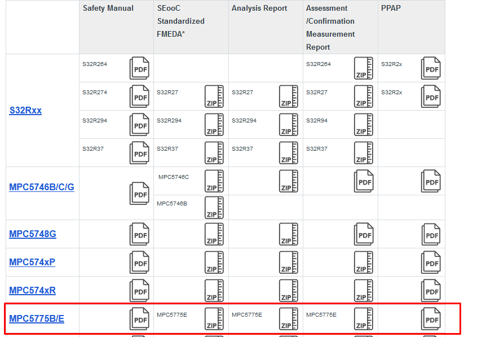Download the S32R274 Safety Manual PDF

pos(139,96)
